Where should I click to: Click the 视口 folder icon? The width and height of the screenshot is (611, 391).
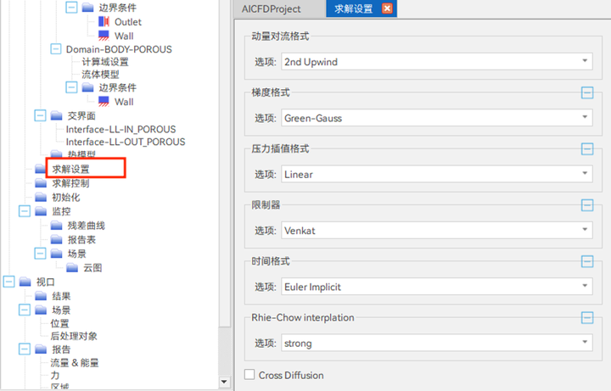[x=25, y=282]
